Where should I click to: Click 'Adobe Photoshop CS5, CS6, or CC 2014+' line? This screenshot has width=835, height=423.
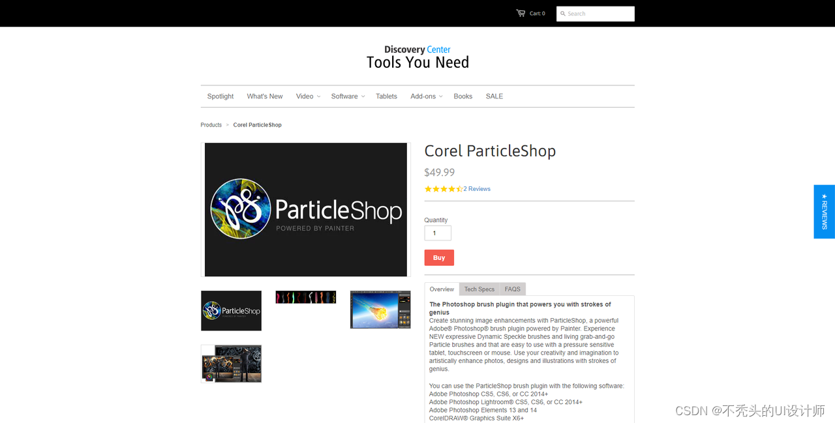pos(489,394)
